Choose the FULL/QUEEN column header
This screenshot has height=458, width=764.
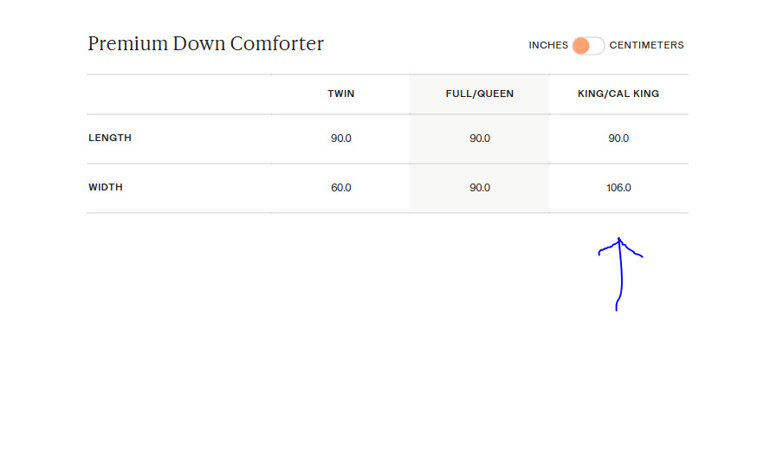pos(480,94)
